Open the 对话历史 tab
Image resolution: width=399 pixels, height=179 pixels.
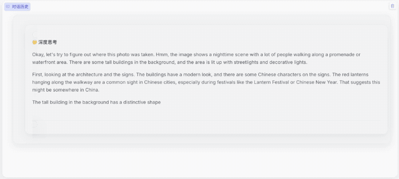click(17, 6)
